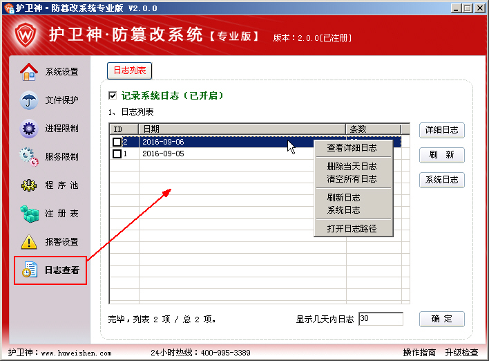Close the 护卫神 window
This screenshot has height=361, width=489.
480,8
